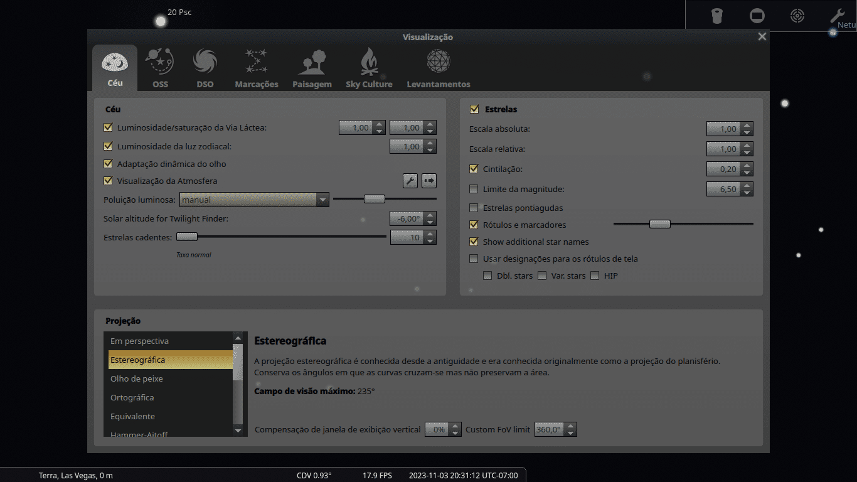
Task: Toggle Visualização da Atmosfera checkbox
Action: point(108,181)
